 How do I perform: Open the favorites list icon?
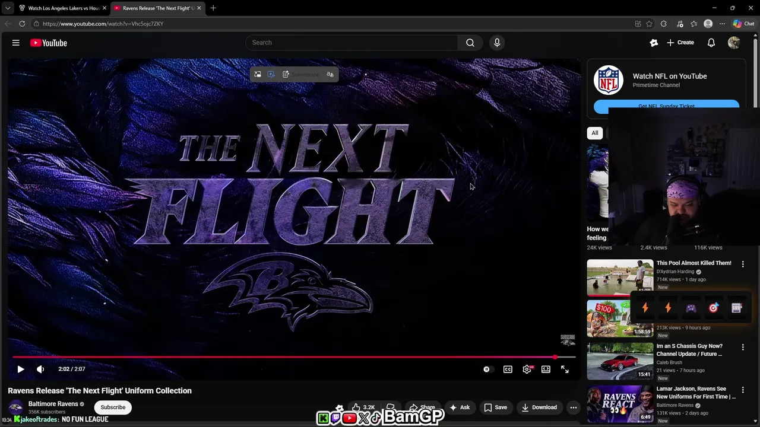coord(693,24)
